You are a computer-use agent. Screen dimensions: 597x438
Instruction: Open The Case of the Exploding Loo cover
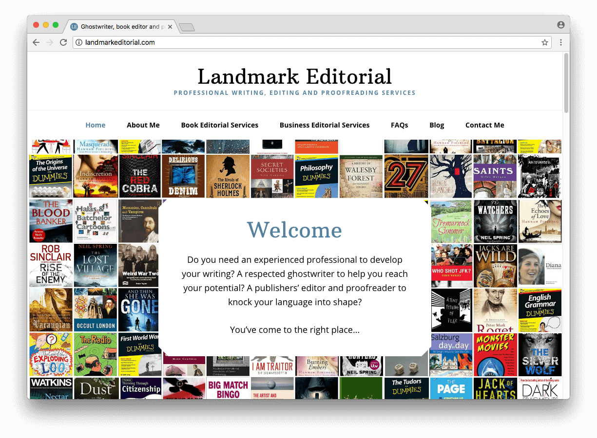(51, 355)
